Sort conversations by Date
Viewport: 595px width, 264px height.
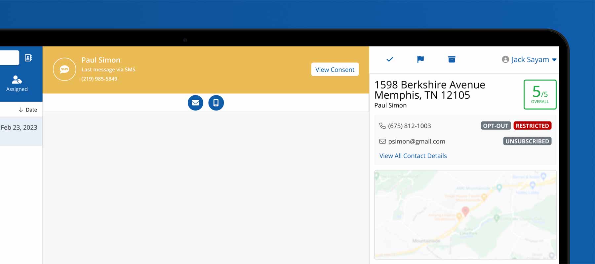click(28, 110)
